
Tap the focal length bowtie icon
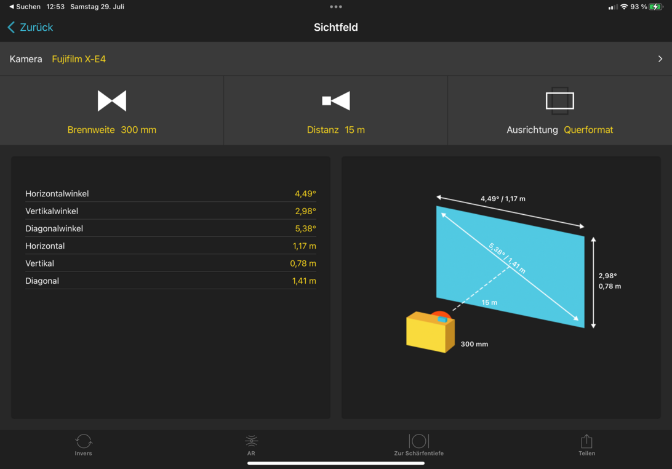pos(112,101)
